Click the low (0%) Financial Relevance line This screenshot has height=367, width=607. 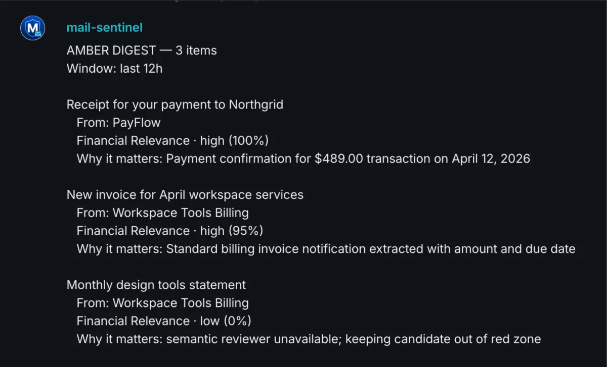pyautogui.click(x=164, y=321)
